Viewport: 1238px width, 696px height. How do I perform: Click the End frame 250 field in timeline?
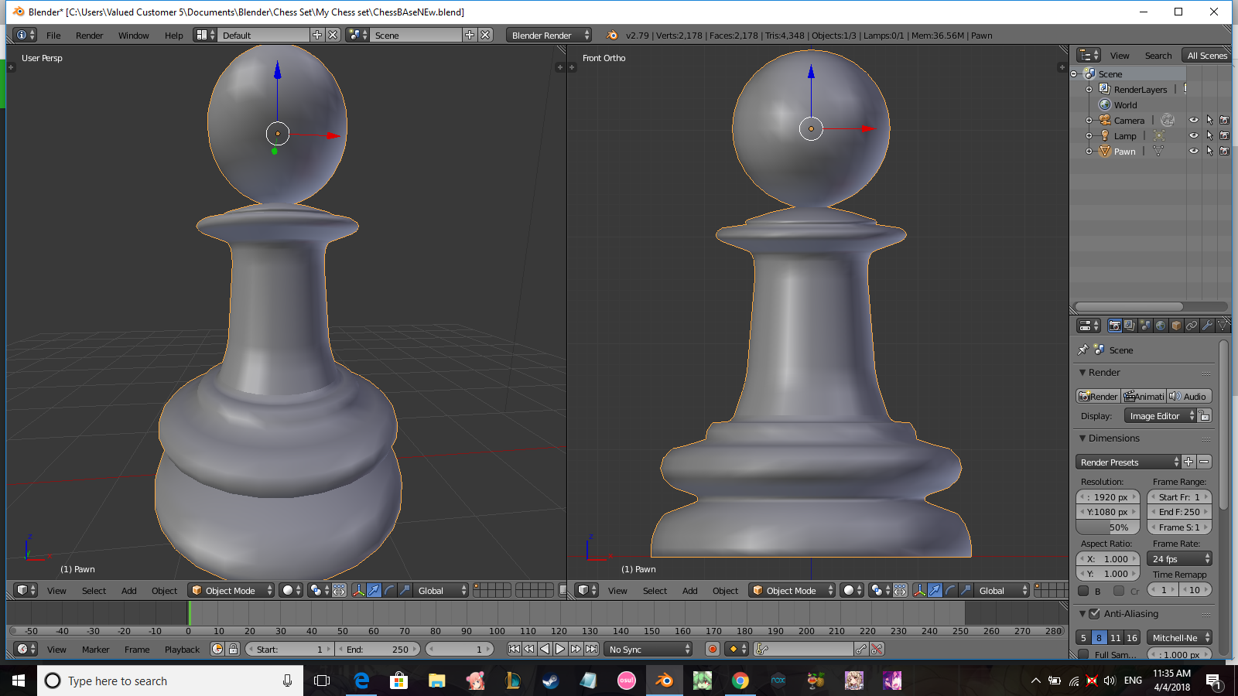pos(379,649)
